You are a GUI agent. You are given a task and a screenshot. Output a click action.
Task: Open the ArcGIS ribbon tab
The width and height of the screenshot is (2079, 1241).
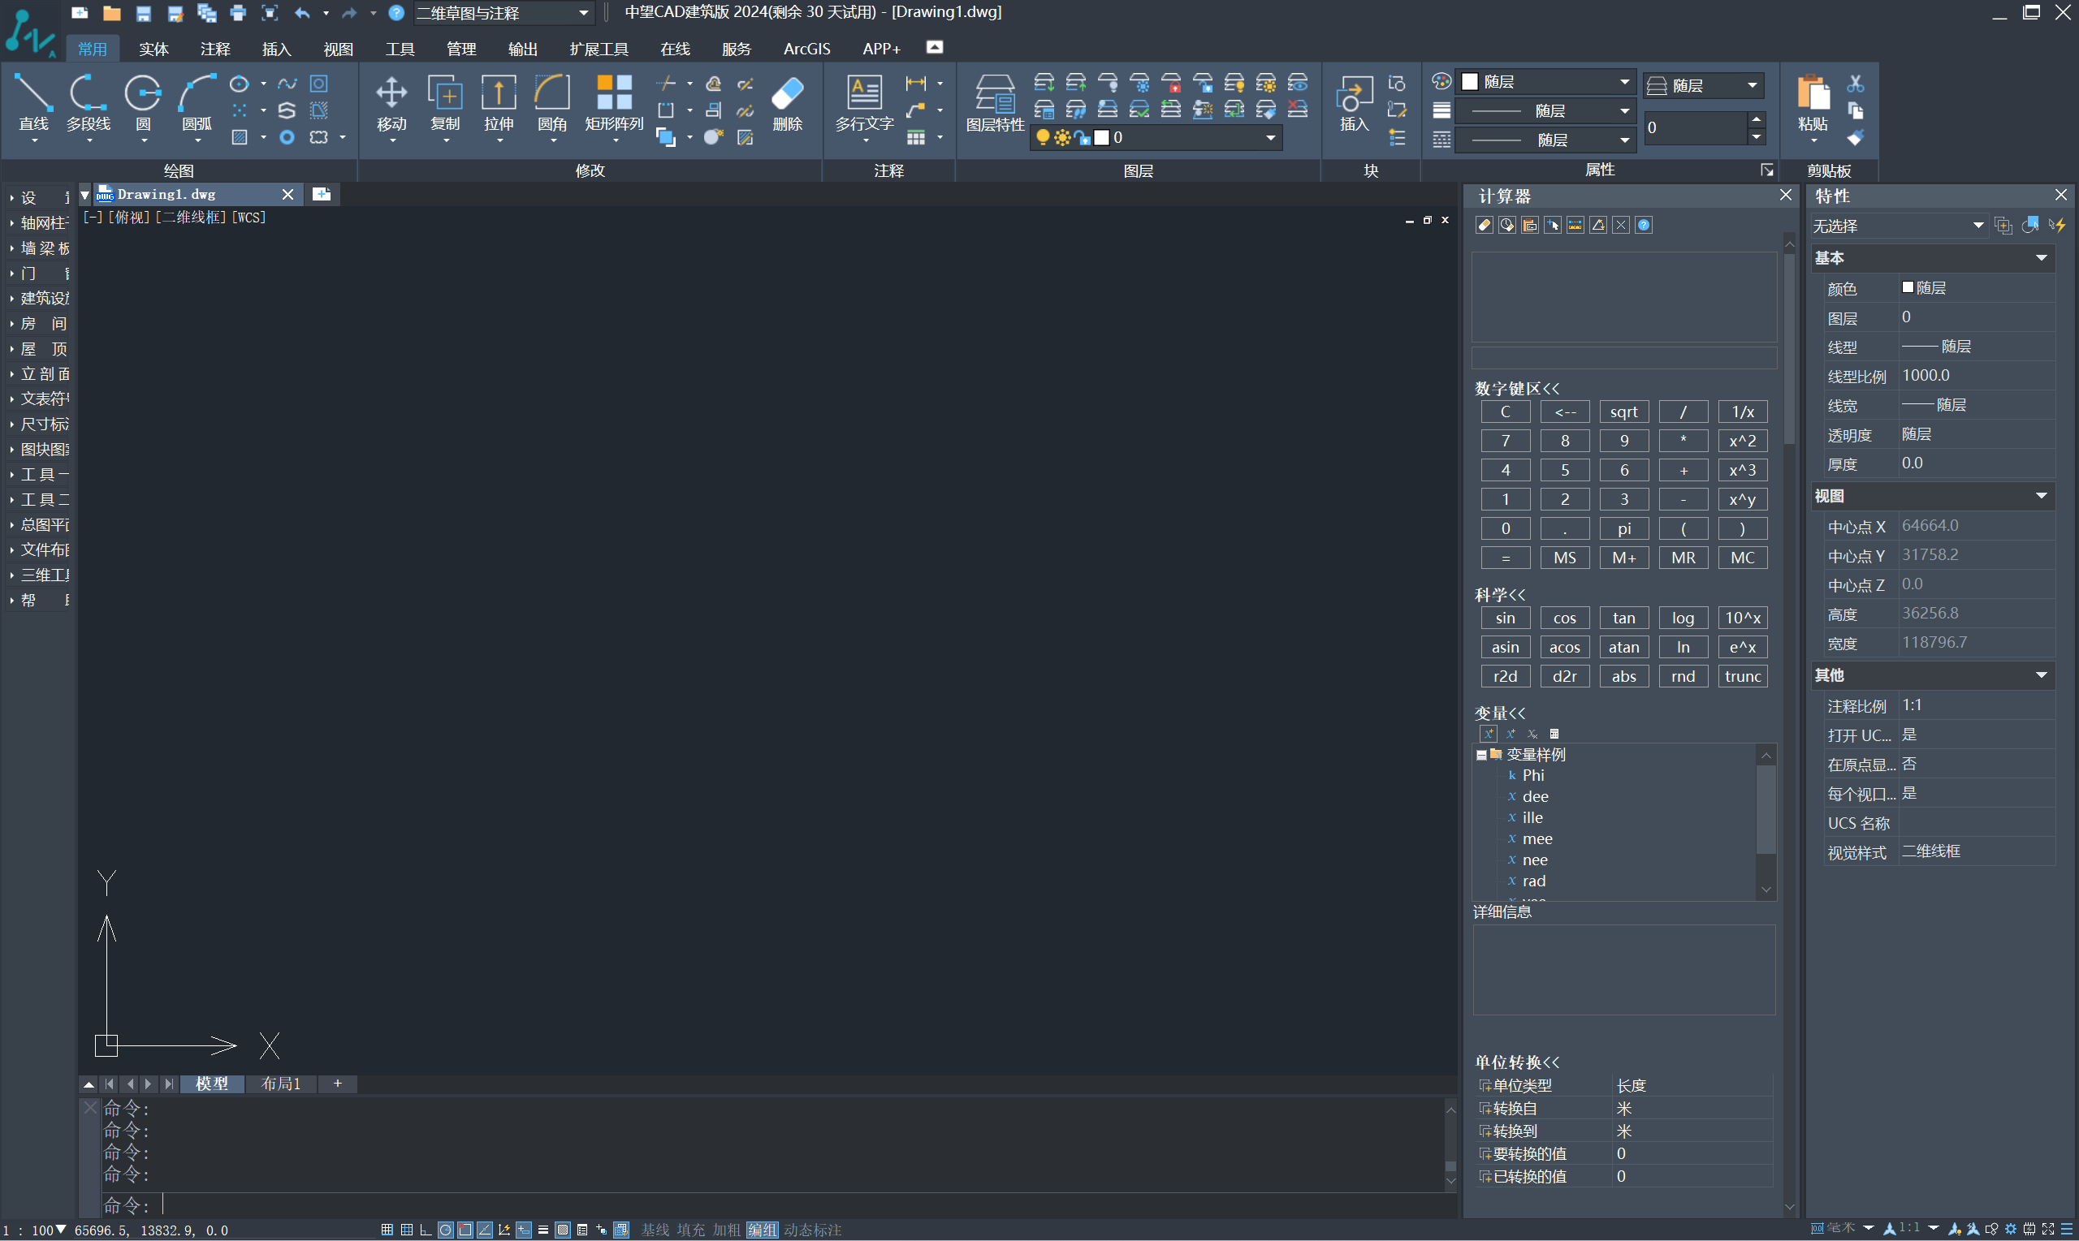pyautogui.click(x=806, y=49)
